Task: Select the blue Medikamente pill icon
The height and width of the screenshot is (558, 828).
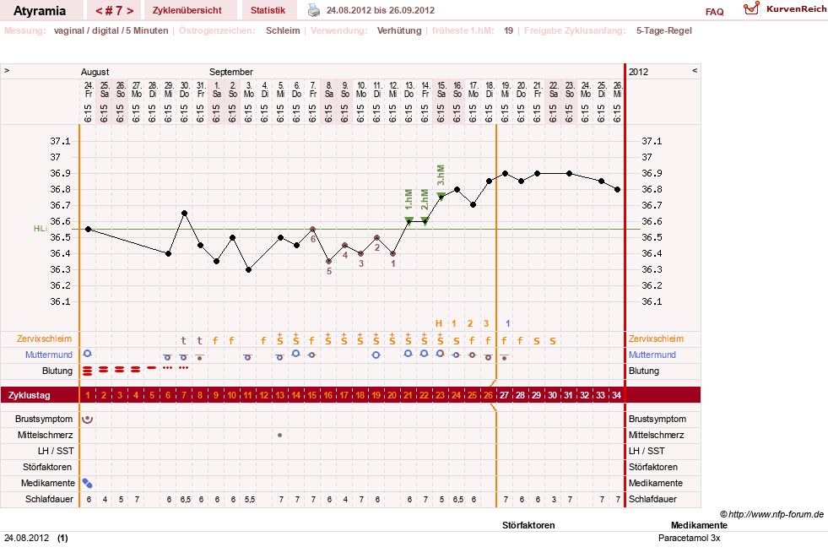Action: tap(88, 483)
